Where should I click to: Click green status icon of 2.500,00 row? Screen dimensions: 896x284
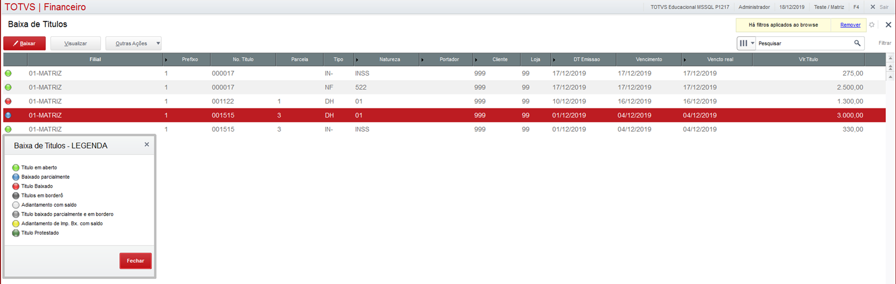click(8, 87)
